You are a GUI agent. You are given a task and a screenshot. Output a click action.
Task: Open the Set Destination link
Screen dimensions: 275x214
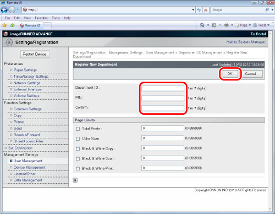(x=20, y=148)
